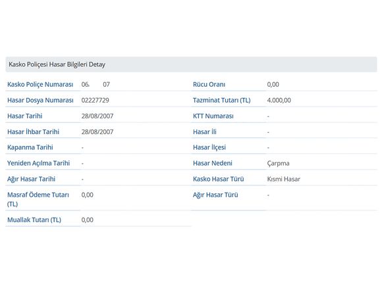Click the Tazminat Tutarı (TL) label

click(x=222, y=100)
